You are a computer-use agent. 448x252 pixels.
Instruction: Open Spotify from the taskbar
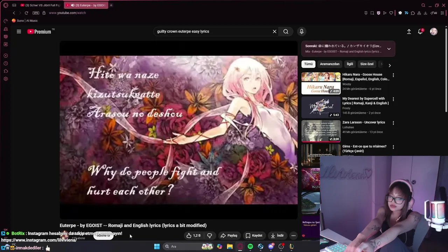(250, 246)
